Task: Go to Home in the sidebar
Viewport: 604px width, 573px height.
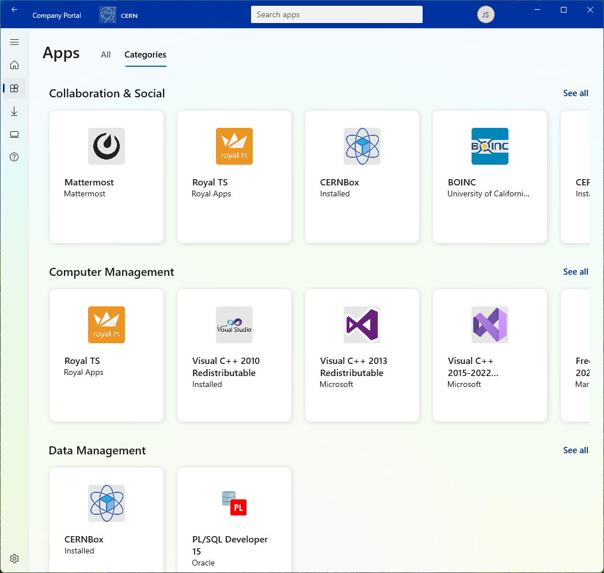Action: (x=14, y=64)
